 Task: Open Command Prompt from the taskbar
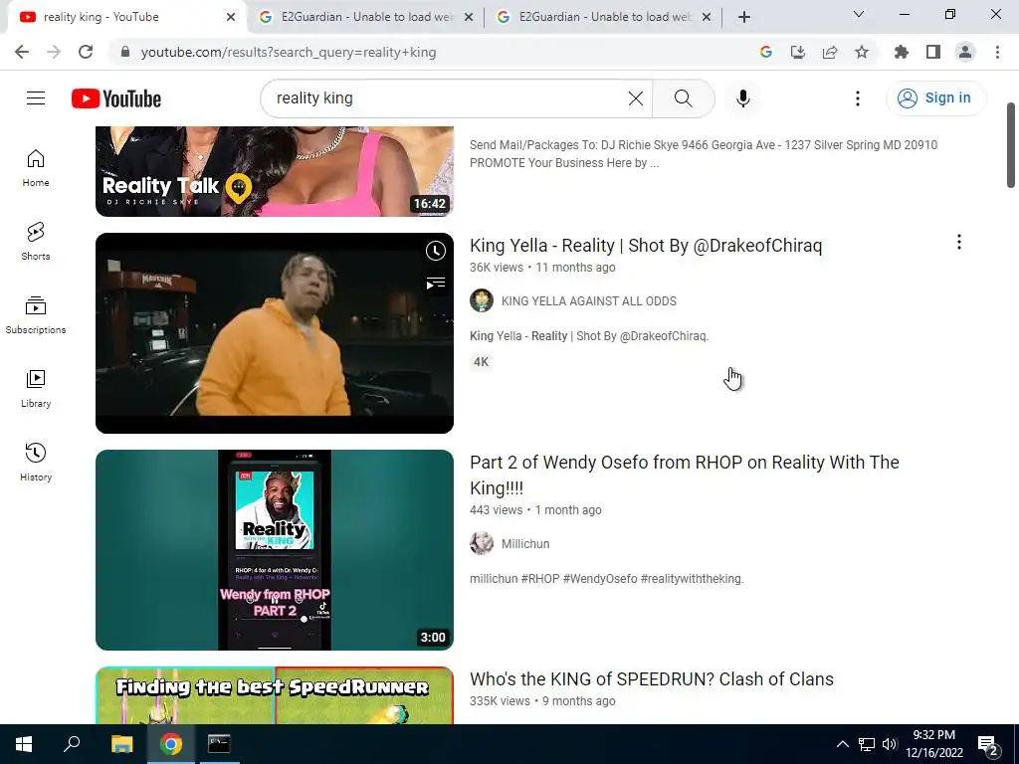click(x=219, y=744)
